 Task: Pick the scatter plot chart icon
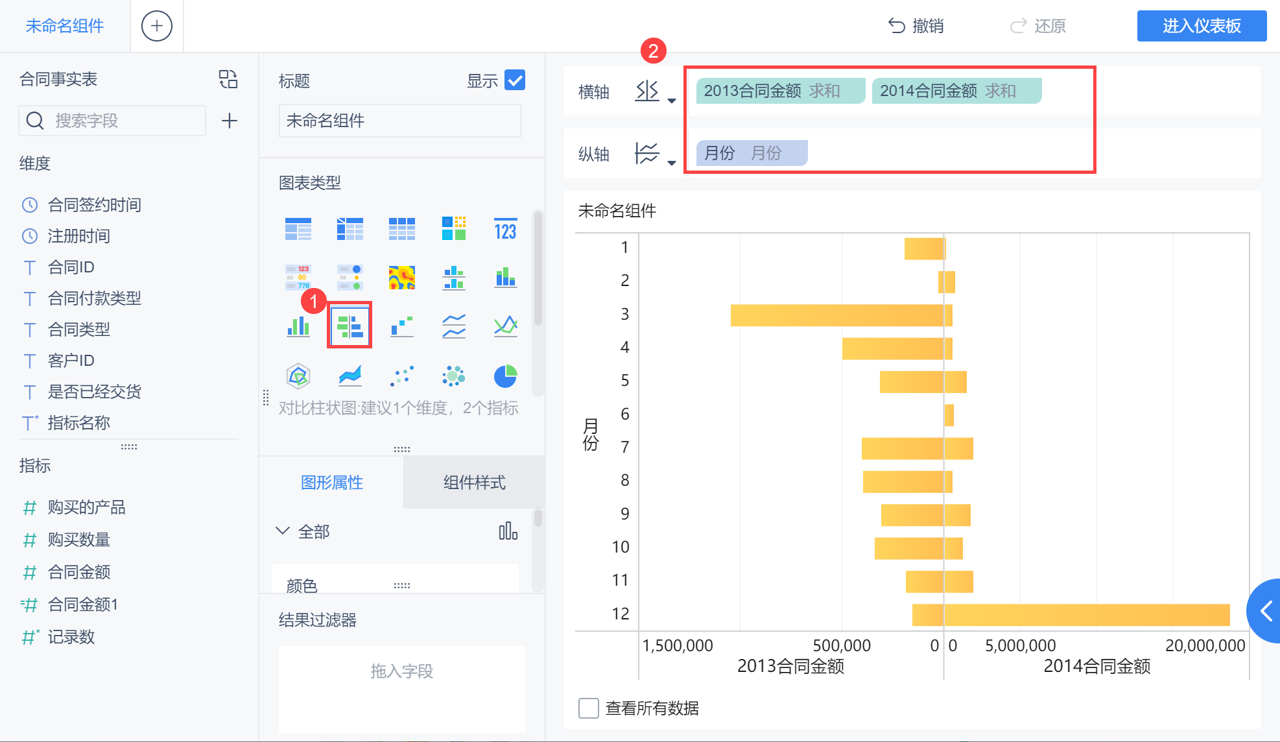401,376
